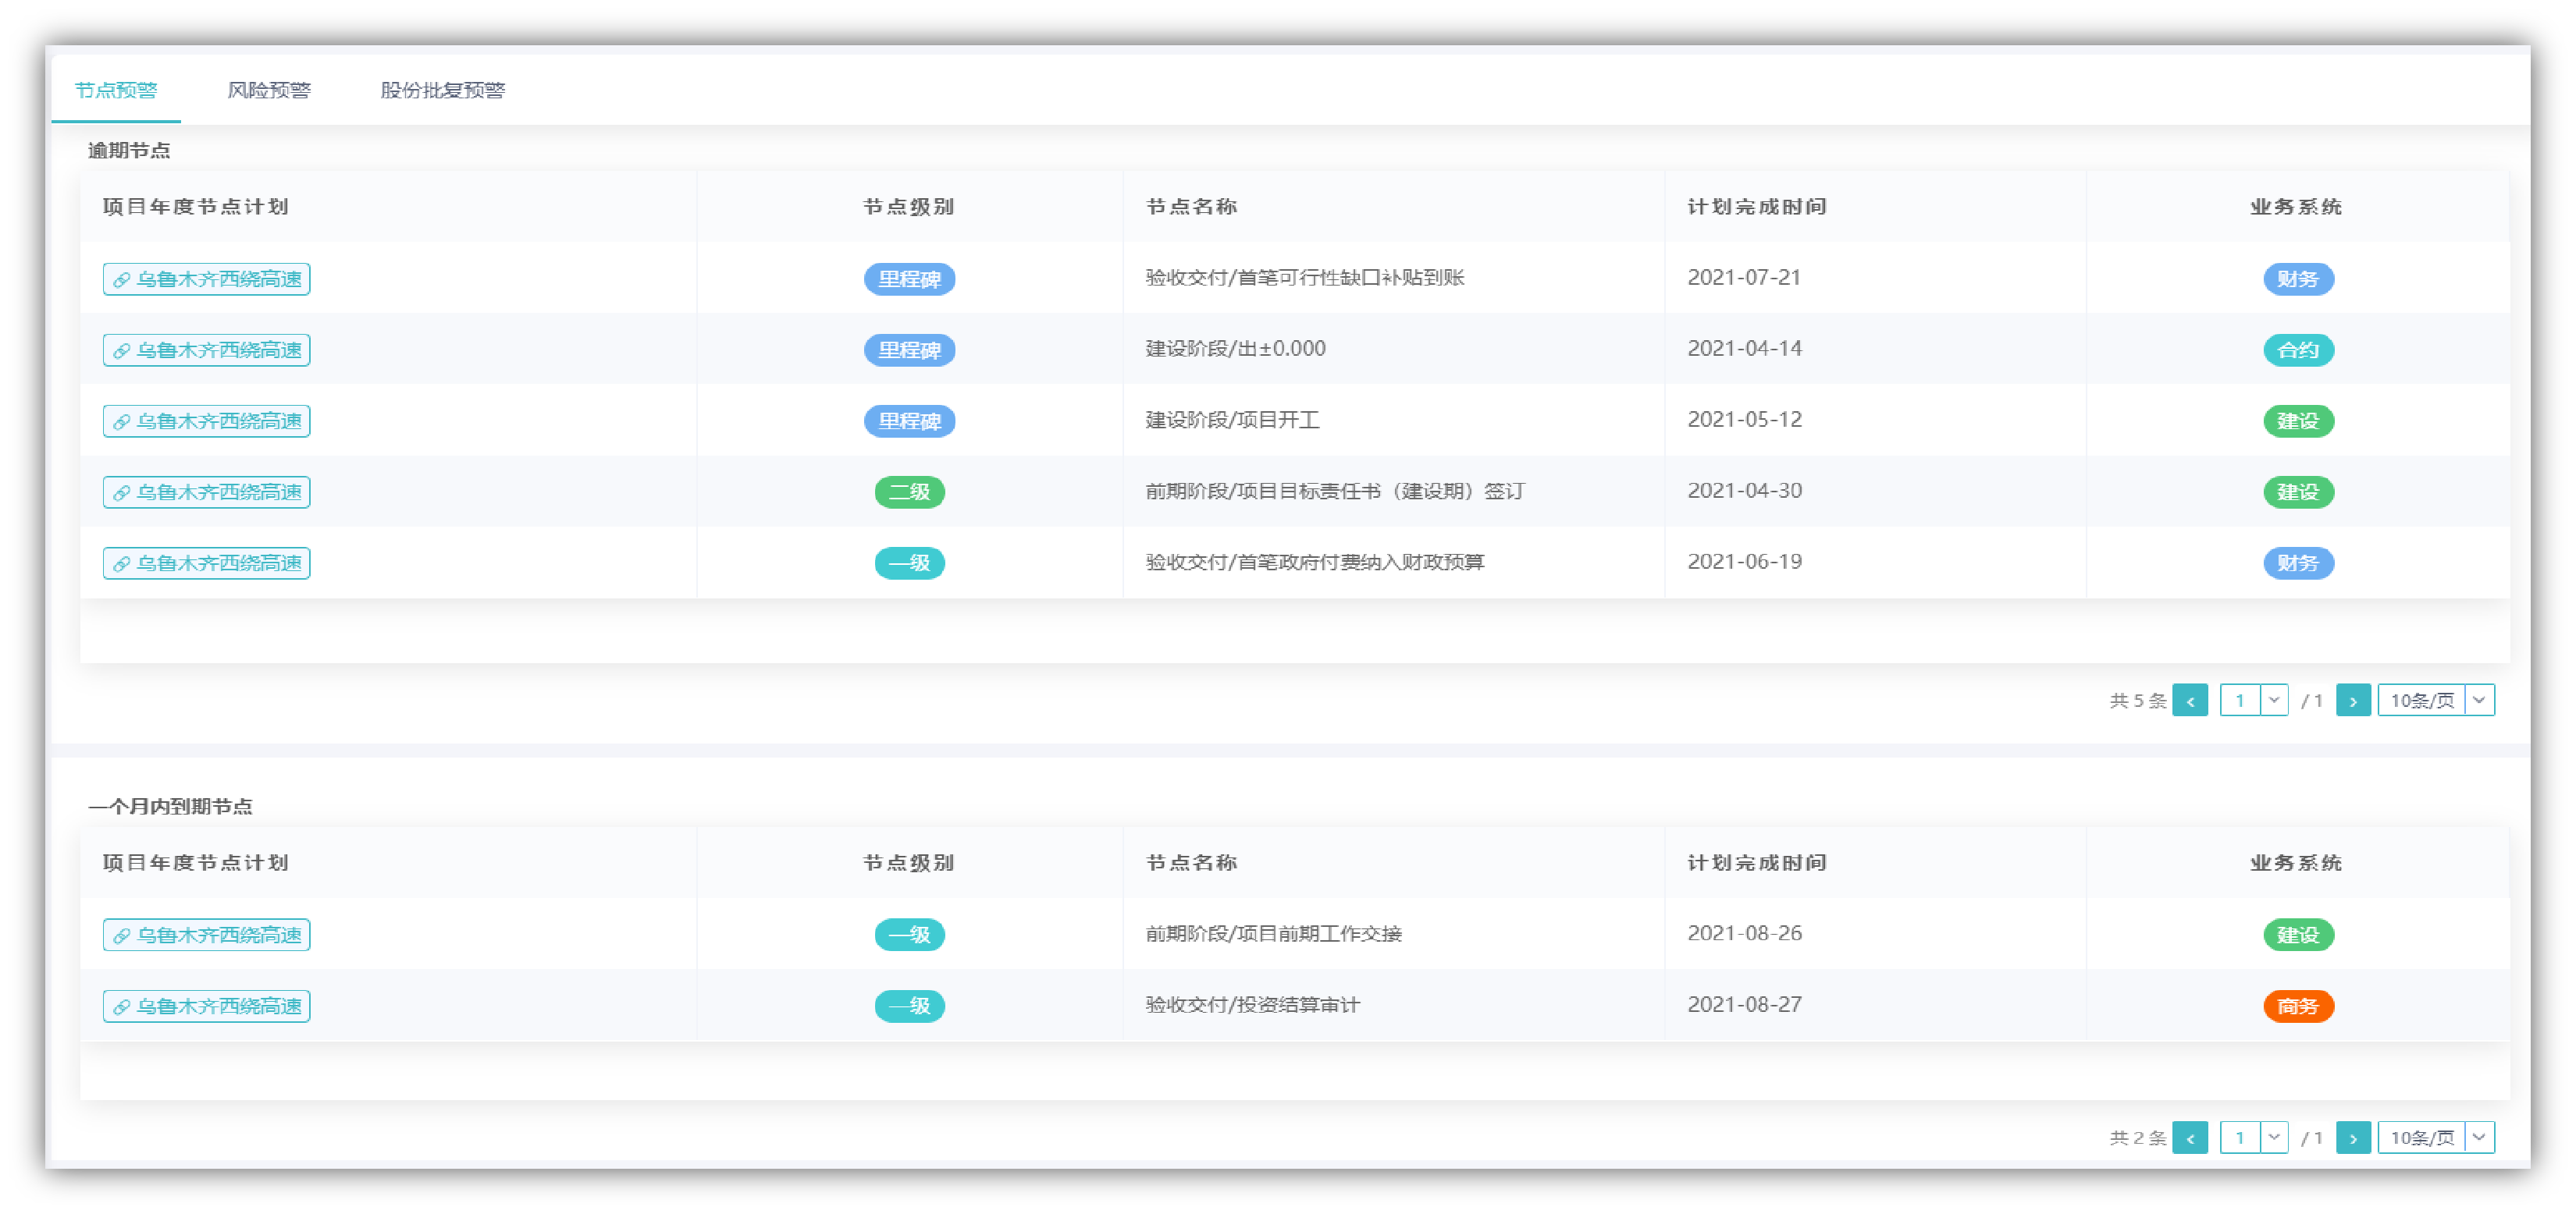Viewport: 2576px width, 1214px height.
Task: Click the 里程碑 tag in 2021-05-12 row
Action: pos(909,421)
